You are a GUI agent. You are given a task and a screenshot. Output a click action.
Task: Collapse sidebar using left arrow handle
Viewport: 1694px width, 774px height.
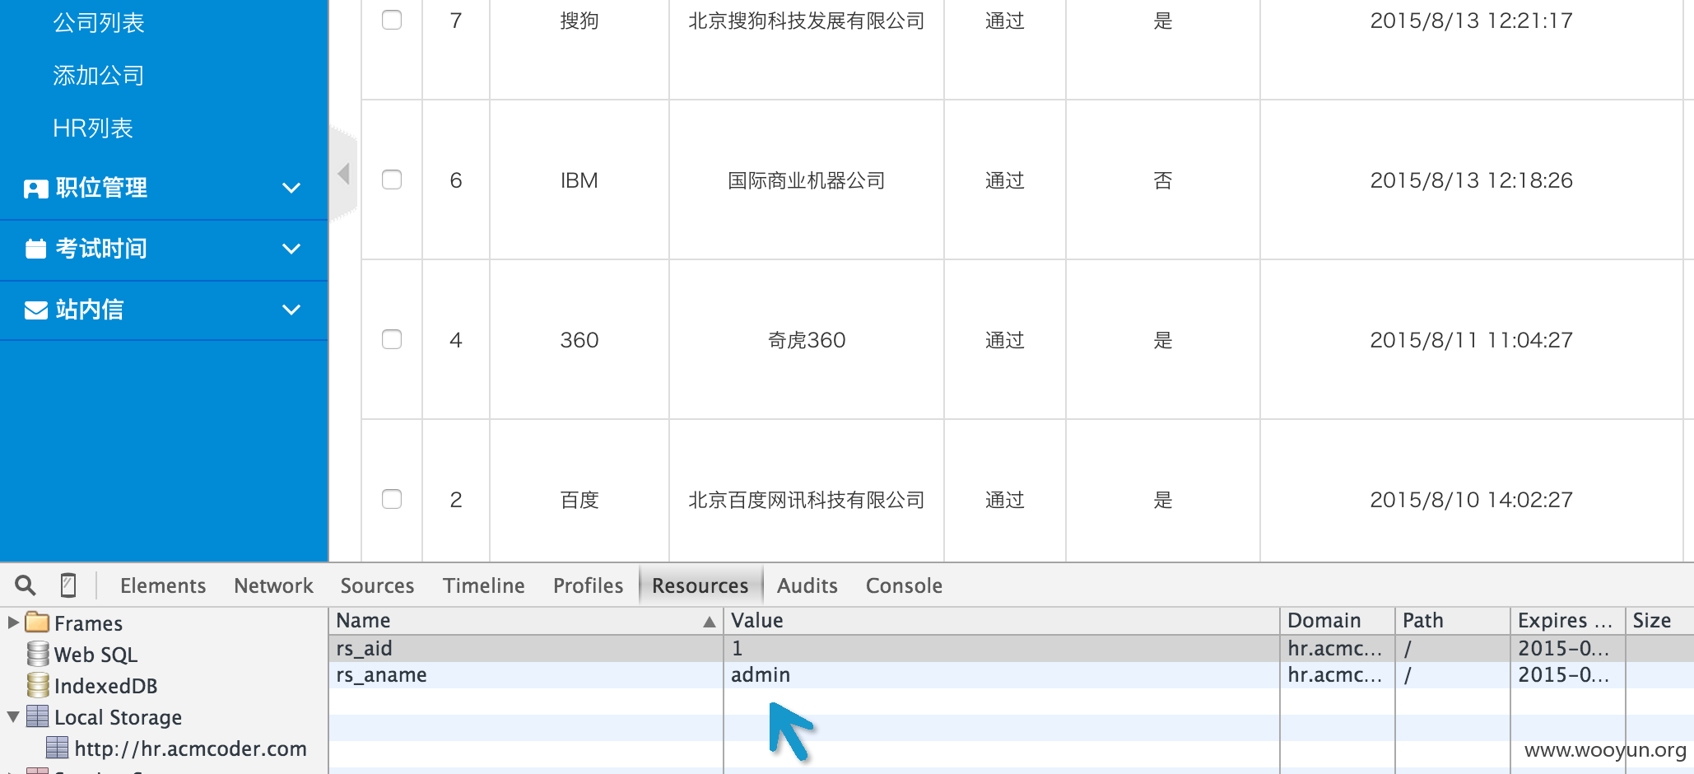[x=344, y=174]
